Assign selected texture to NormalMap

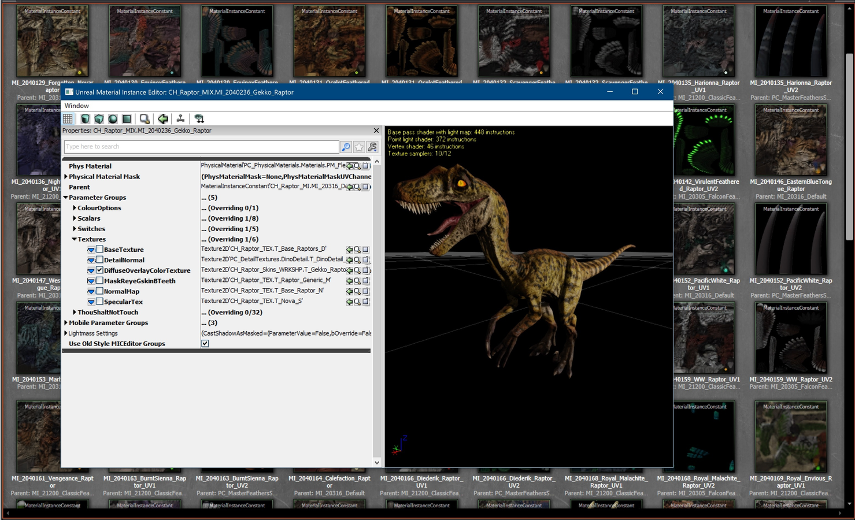349,291
